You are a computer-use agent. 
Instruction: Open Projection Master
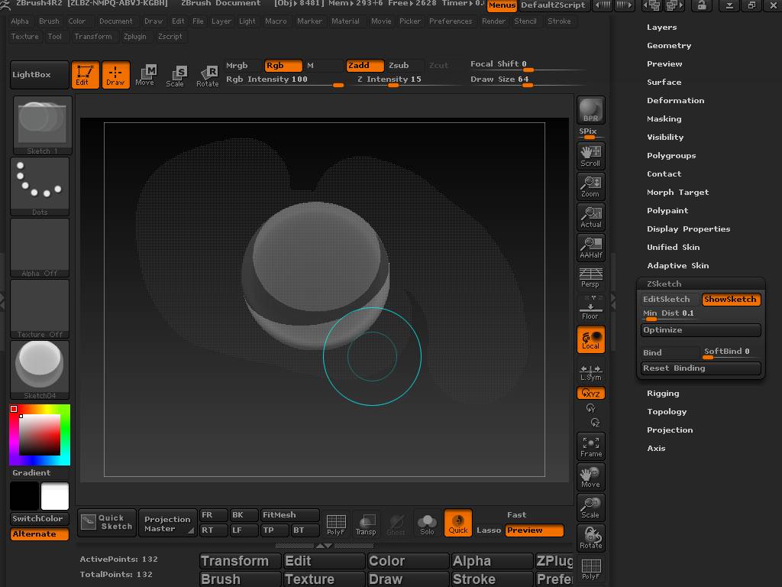[x=167, y=523]
